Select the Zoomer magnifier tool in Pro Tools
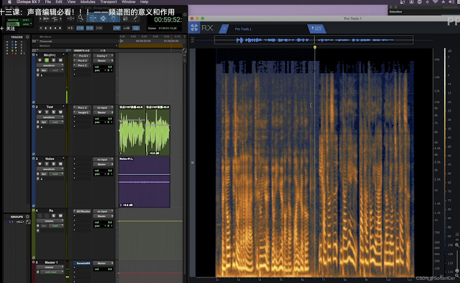Screen dimensions: 460x283 click(x=81, y=18)
